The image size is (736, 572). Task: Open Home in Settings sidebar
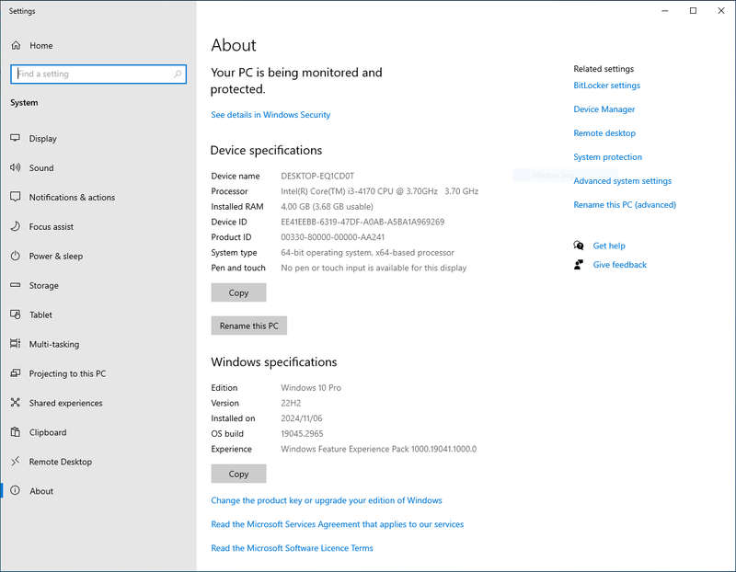click(x=40, y=45)
